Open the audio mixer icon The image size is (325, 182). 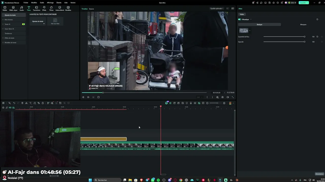pos(195,103)
